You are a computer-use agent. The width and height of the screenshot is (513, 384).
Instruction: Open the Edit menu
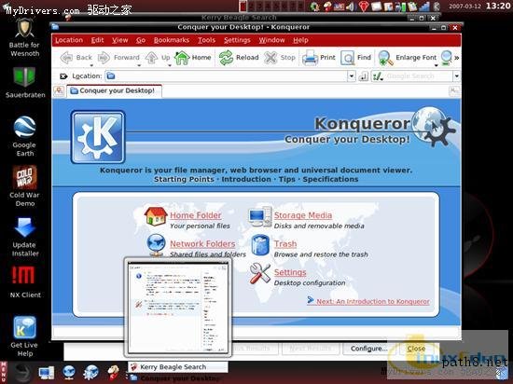coord(97,40)
